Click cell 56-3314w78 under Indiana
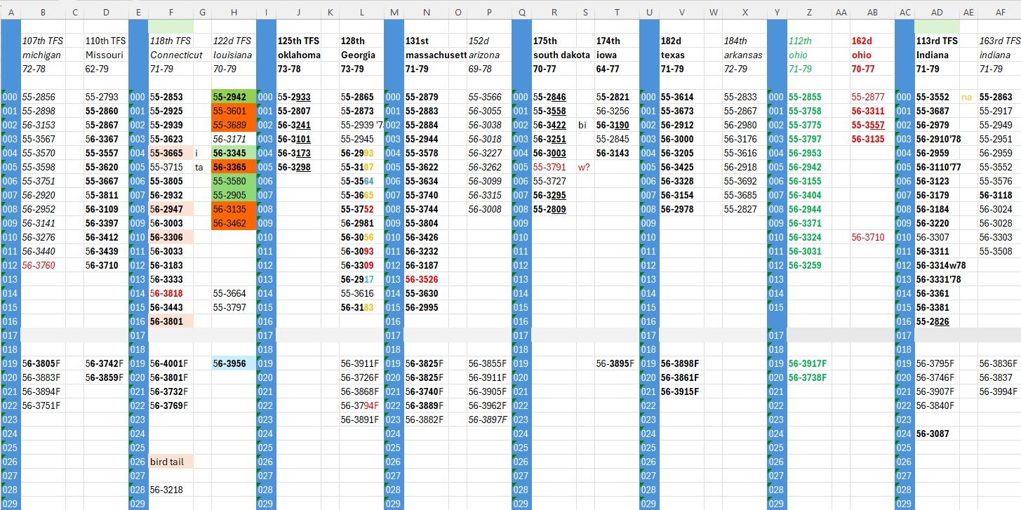 (942, 265)
